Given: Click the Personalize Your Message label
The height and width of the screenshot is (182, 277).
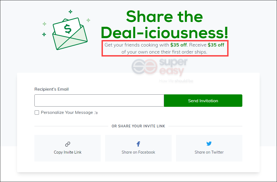Looking at the screenshot, I should 67,112.
